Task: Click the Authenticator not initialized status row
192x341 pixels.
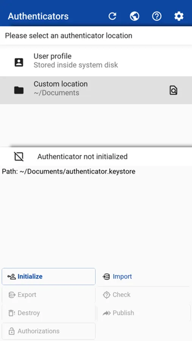Action: 96,156
